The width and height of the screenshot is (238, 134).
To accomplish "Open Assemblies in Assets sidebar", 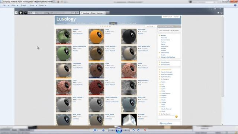I will coord(164,46).
